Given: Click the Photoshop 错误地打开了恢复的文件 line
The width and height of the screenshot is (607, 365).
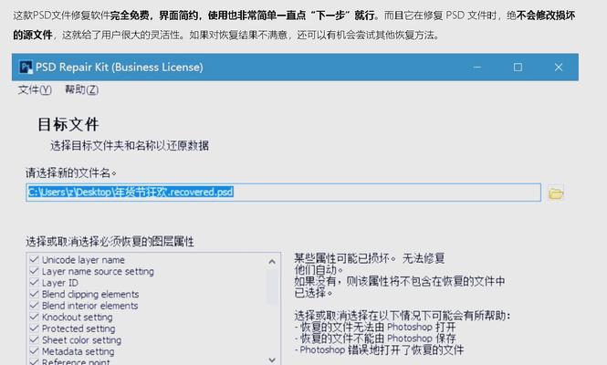Looking at the screenshot, I should [379, 349].
